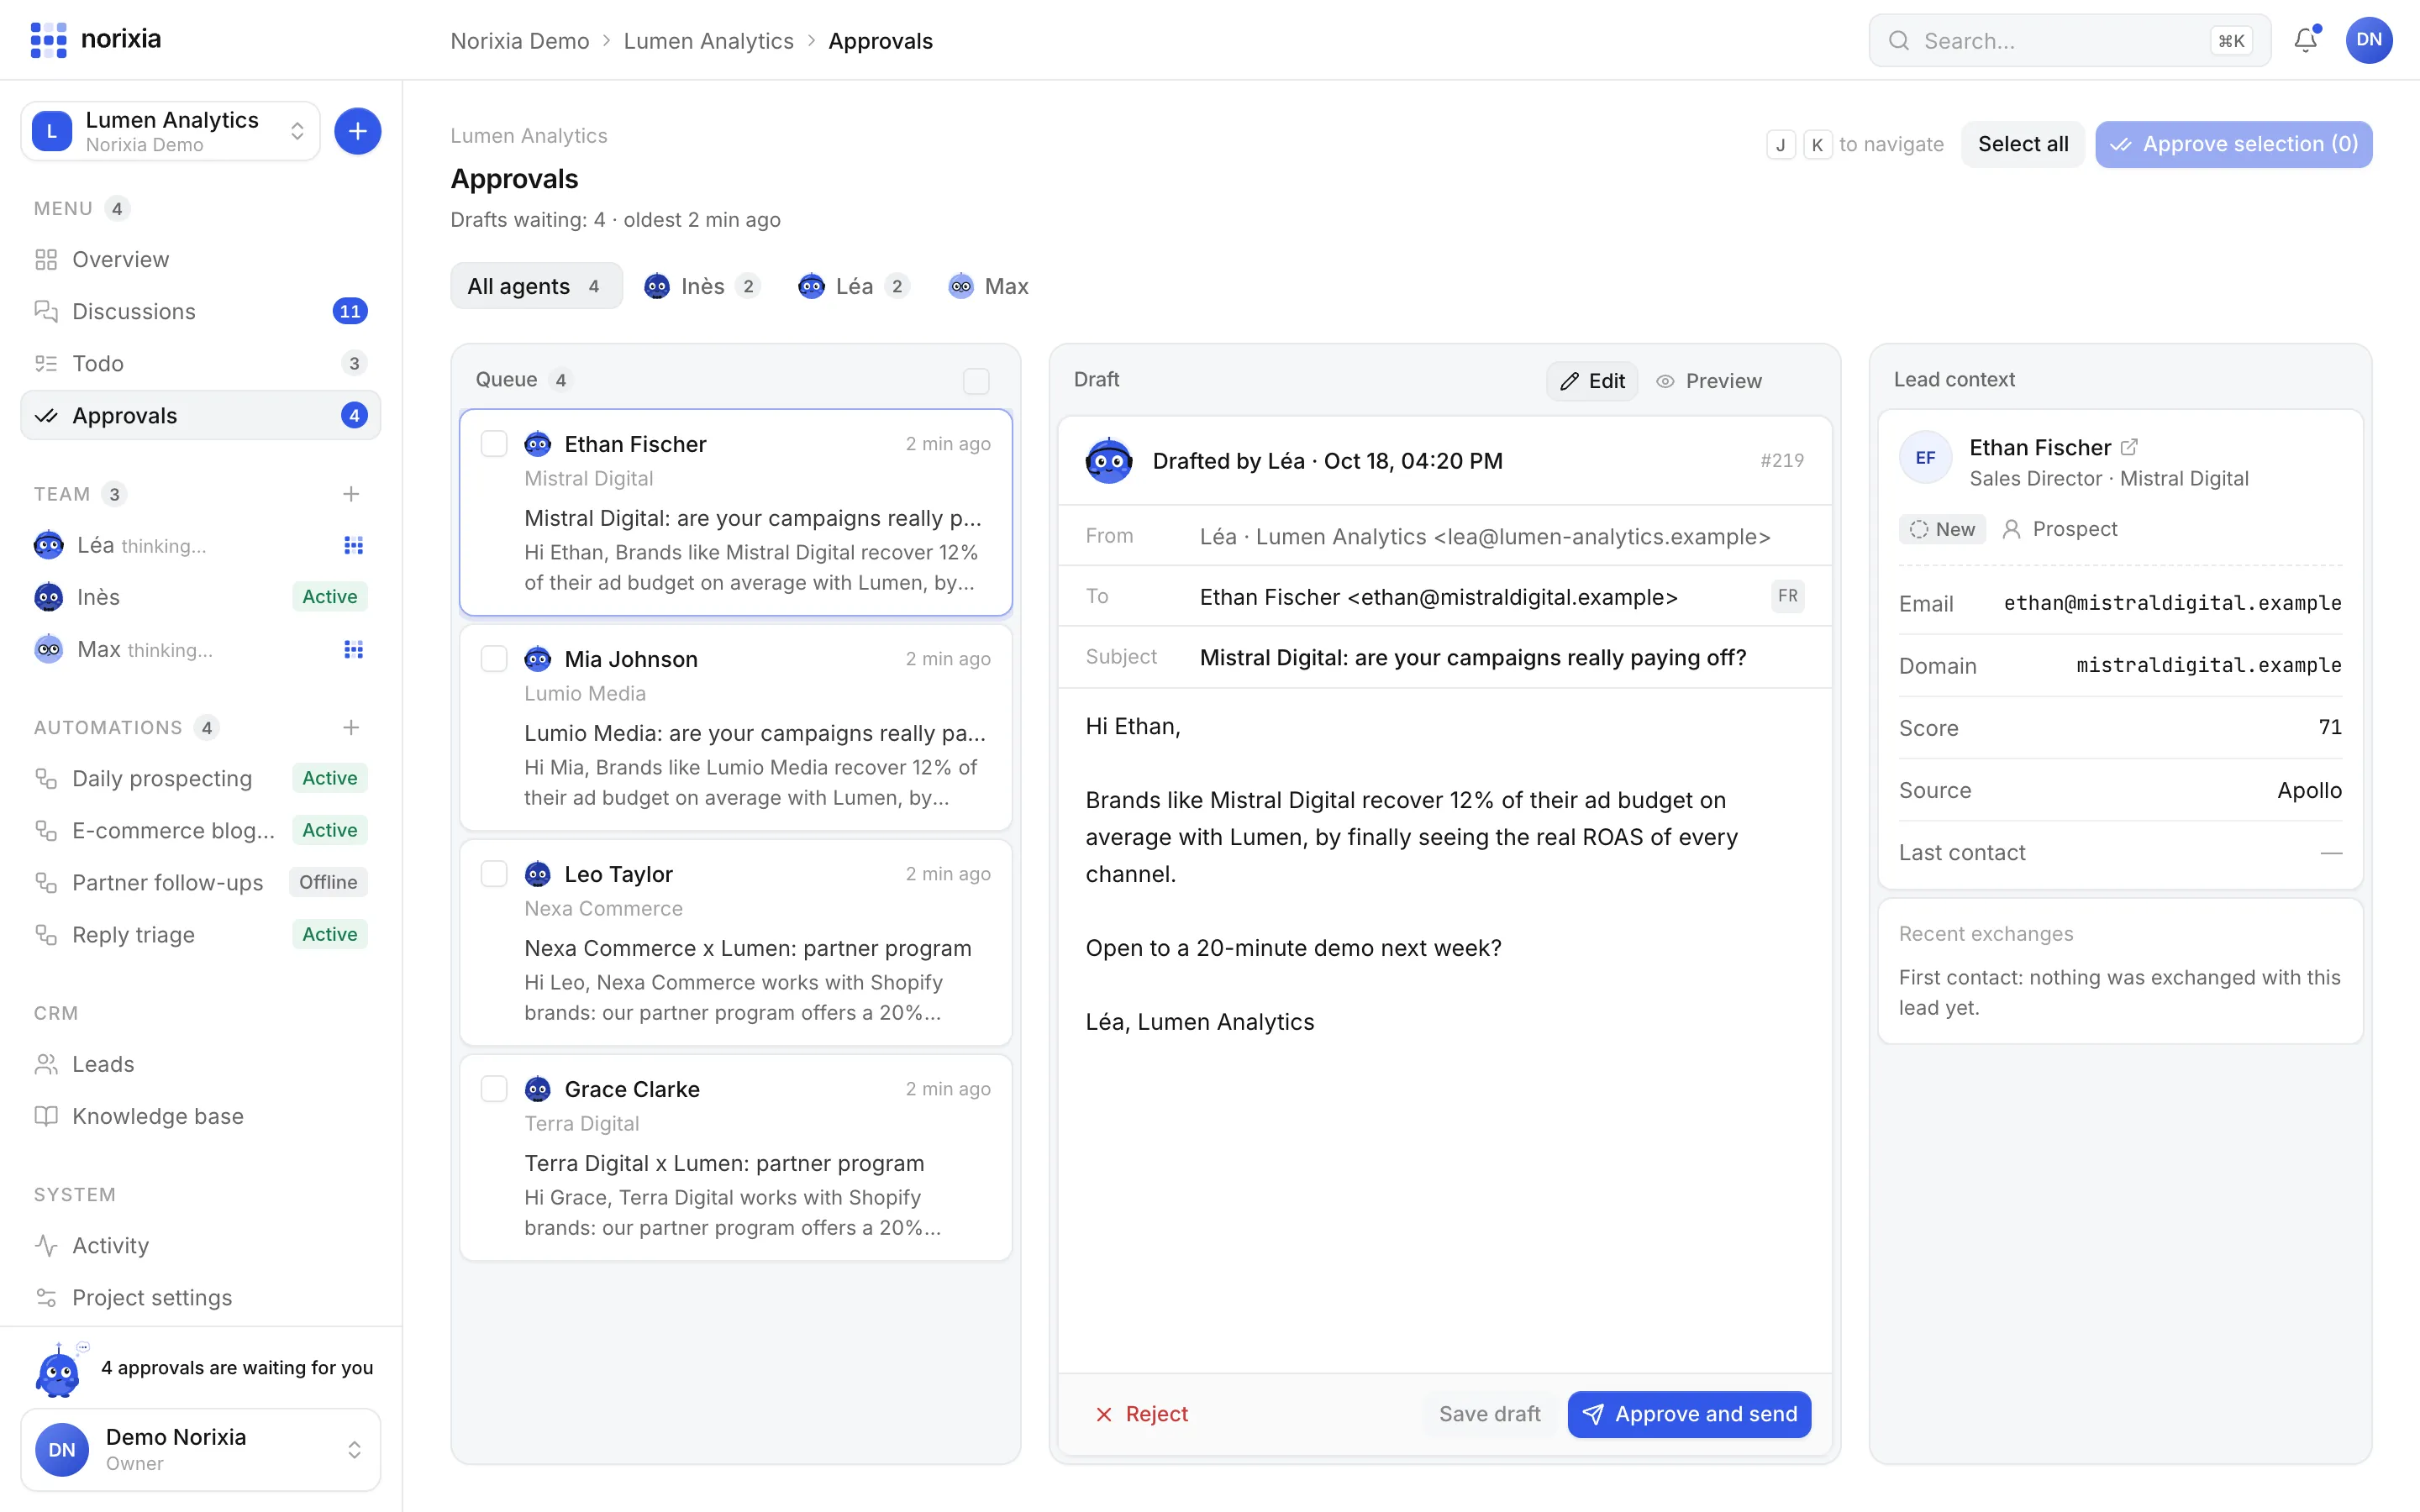Click the Leads people icon
Viewport: 2420px width, 1512px height.
[46, 1064]
